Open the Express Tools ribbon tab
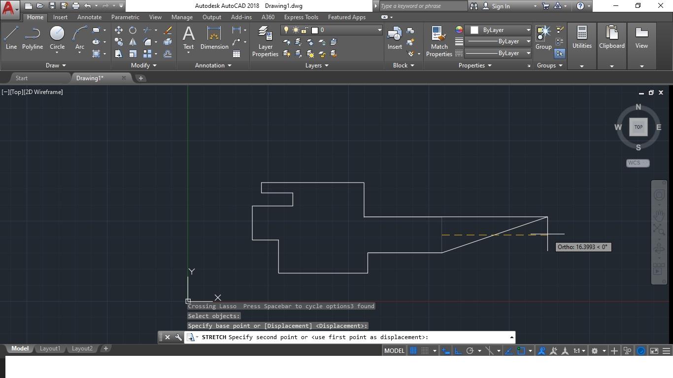Viewport: 673px width, 378px height. tap(301, 17)
